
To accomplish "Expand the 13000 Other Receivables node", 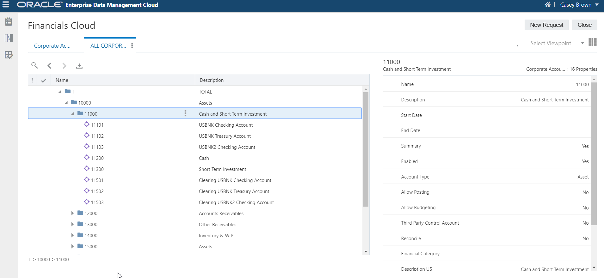I will click(72, 224).
